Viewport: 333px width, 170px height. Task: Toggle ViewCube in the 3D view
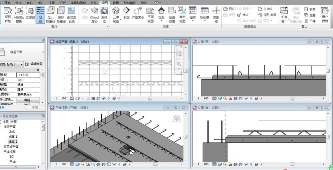pos(176,118)
